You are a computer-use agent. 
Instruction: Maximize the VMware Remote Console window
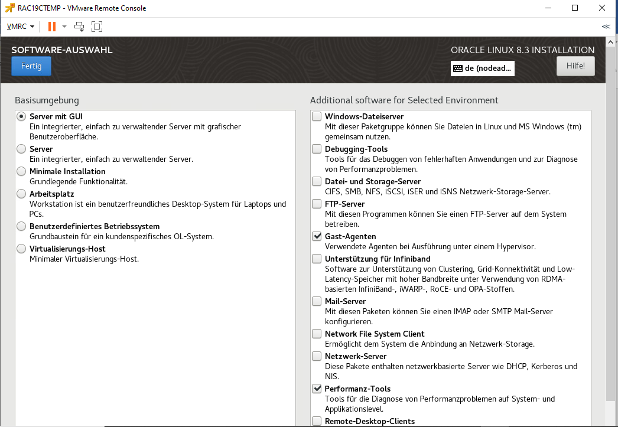tap(575, 8)
